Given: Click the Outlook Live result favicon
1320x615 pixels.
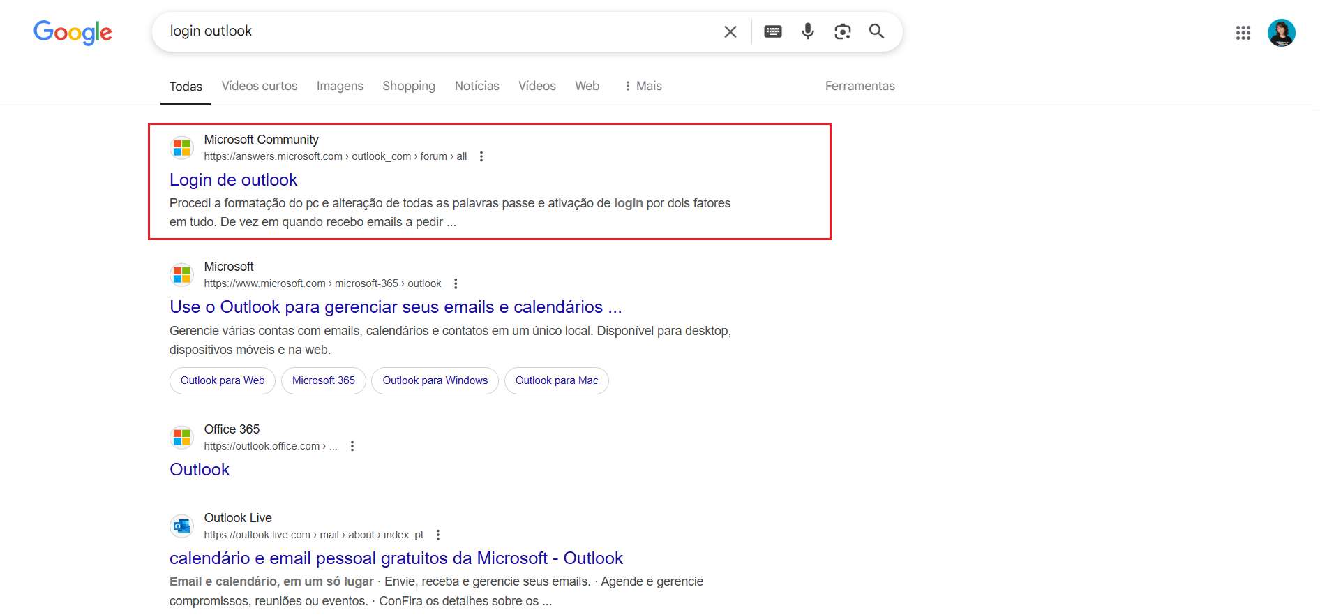Looking at the screenshot, I should 182,526.
